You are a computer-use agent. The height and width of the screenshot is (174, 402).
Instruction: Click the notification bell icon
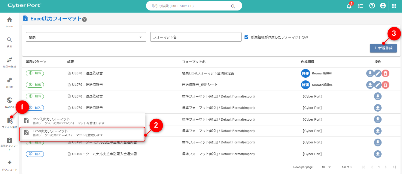tap(349, 6)
